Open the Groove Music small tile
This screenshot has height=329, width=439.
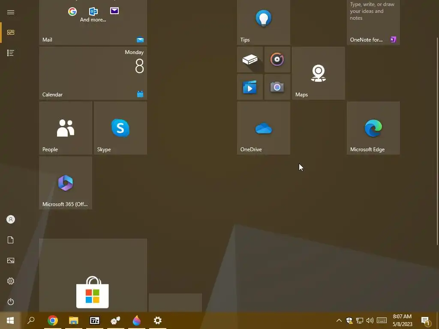pyautogui.click(x=277, y=60)
